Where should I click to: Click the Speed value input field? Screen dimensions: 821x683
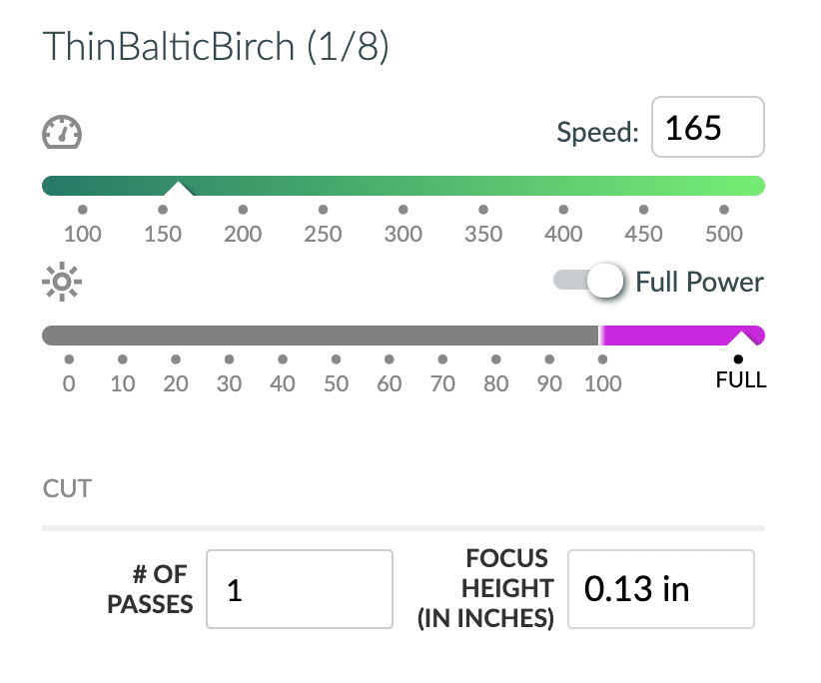click(x=708, y=127)
